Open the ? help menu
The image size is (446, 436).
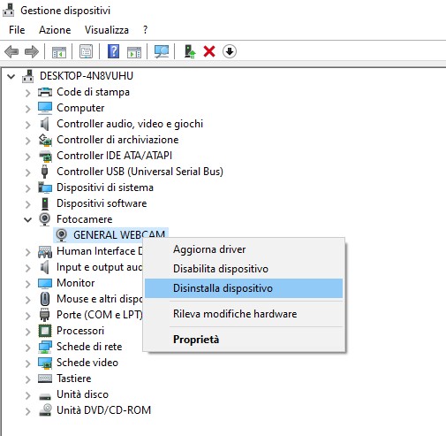145,30
